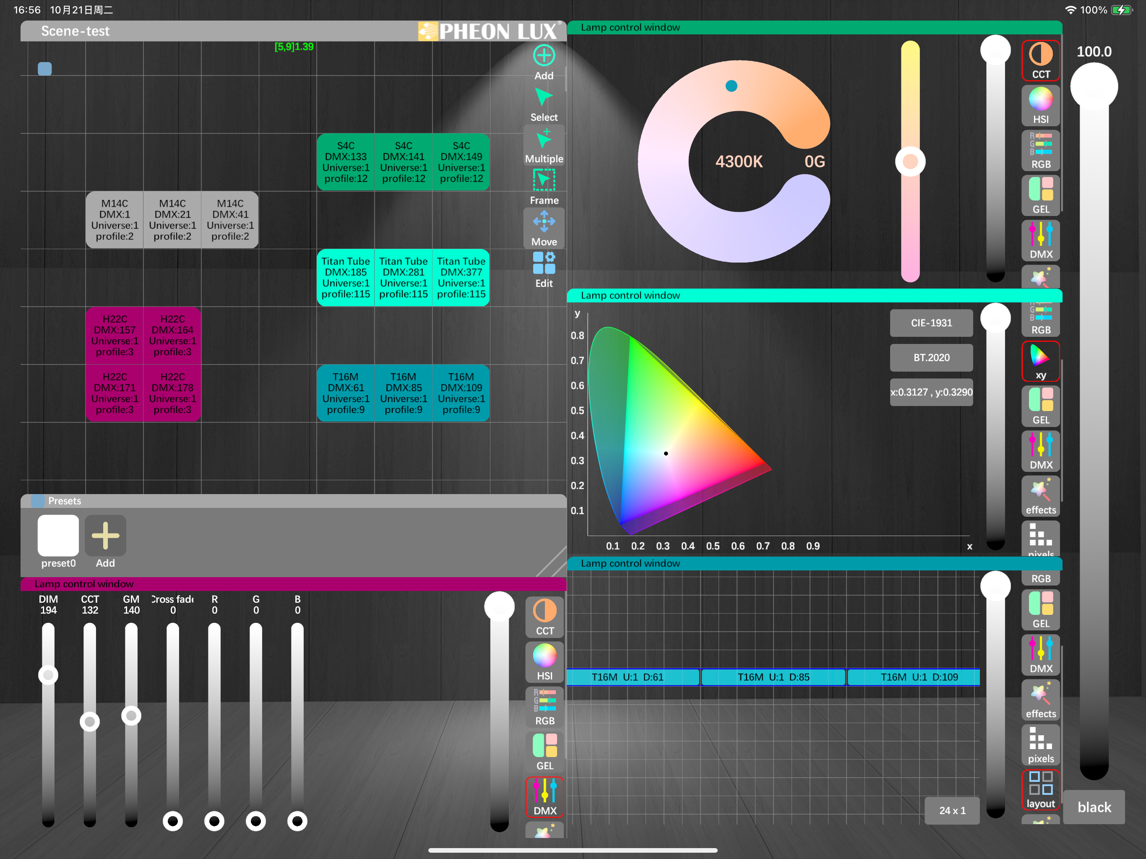This screenshot has width=1146, height=859.
Task: Click the Add fixture tool icon
Action: (544, 55)
